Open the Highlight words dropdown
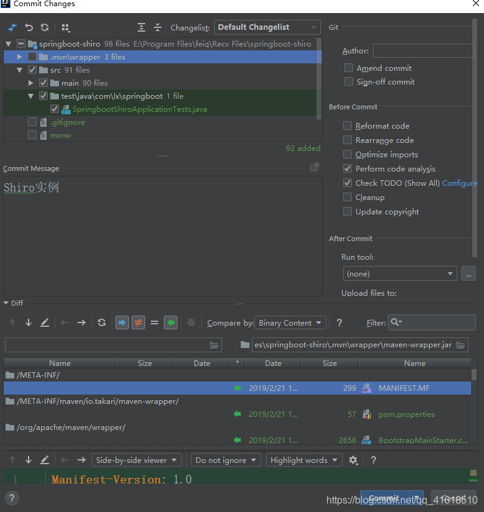Viewport: 484px width, 512px height. pos(304,460)
